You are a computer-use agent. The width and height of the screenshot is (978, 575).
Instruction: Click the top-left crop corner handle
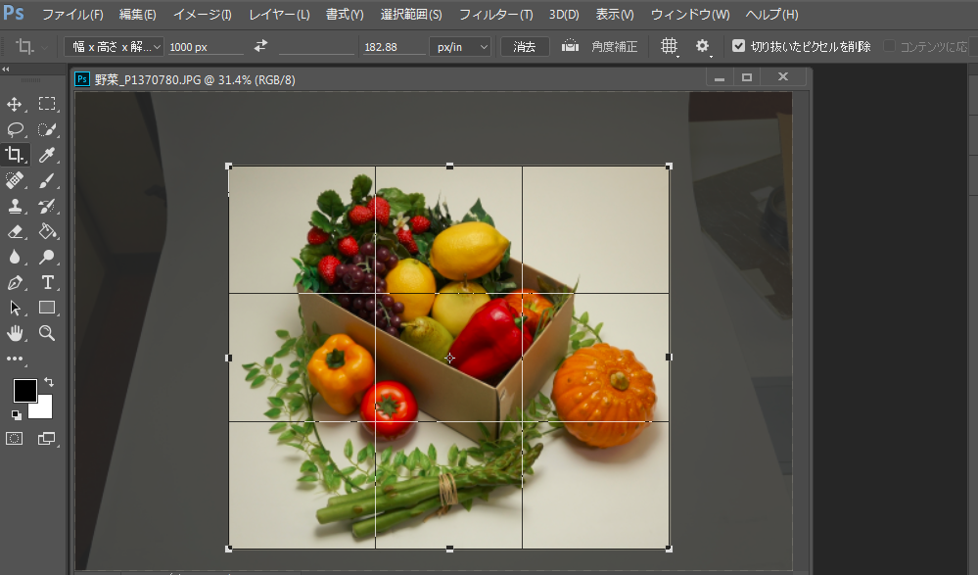click(x=229, y=167)
